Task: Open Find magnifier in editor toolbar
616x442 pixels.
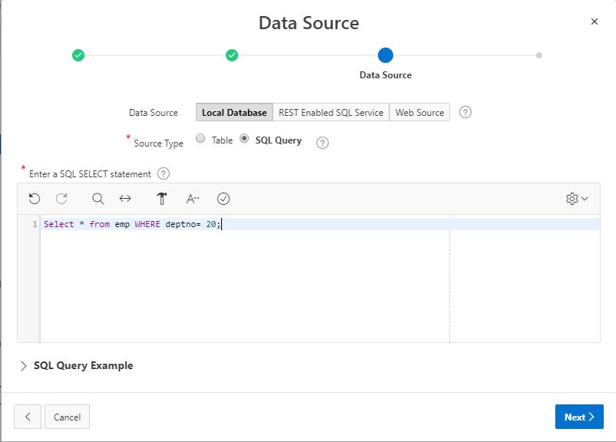Action: (98, 199)
